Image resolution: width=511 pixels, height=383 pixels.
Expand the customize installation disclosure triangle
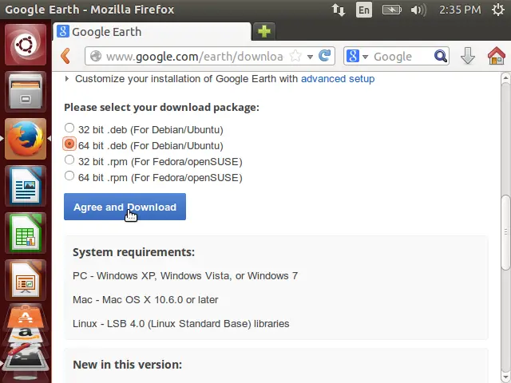pos(67,78)
